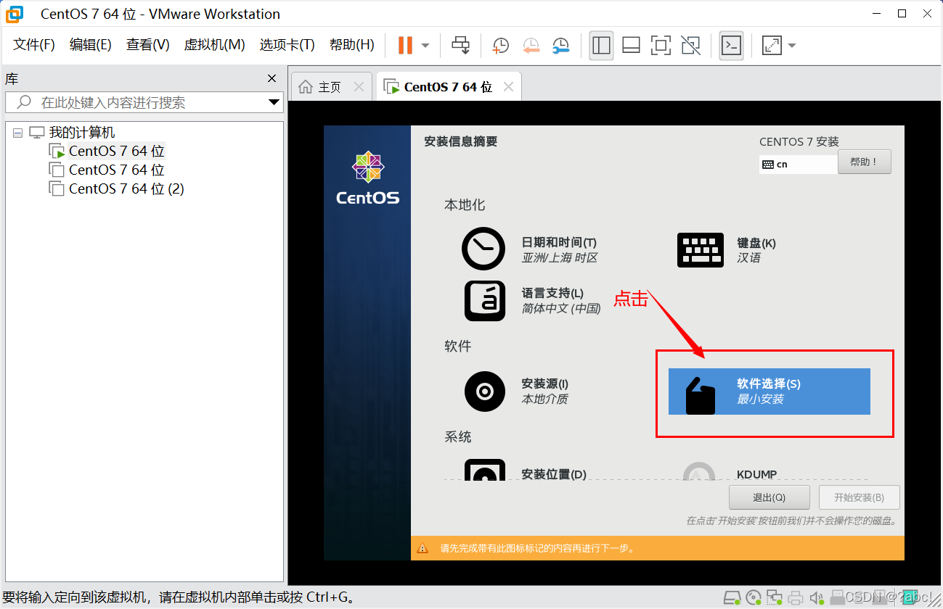Viewport: 943px width, 609px height.
Task: Click the network adapter status icon
Action: pyautogui.click(x=775, y=598)
